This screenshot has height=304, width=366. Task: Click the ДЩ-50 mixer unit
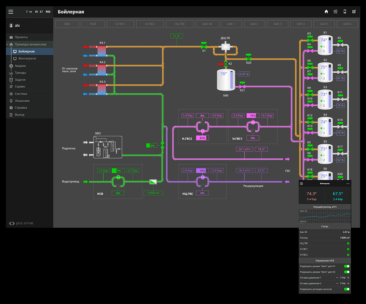pos(225,46)
